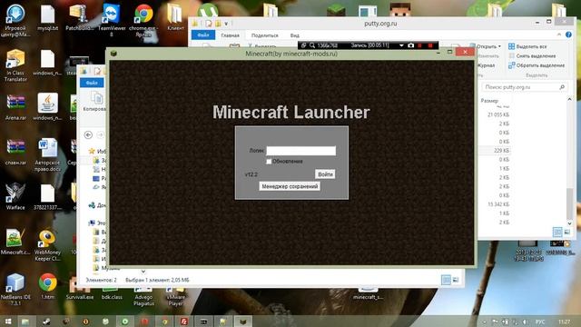Switch putty.org.ru window to details view icon
The width and height of the screenshot is (581, 327).
[x=557, y=233]
